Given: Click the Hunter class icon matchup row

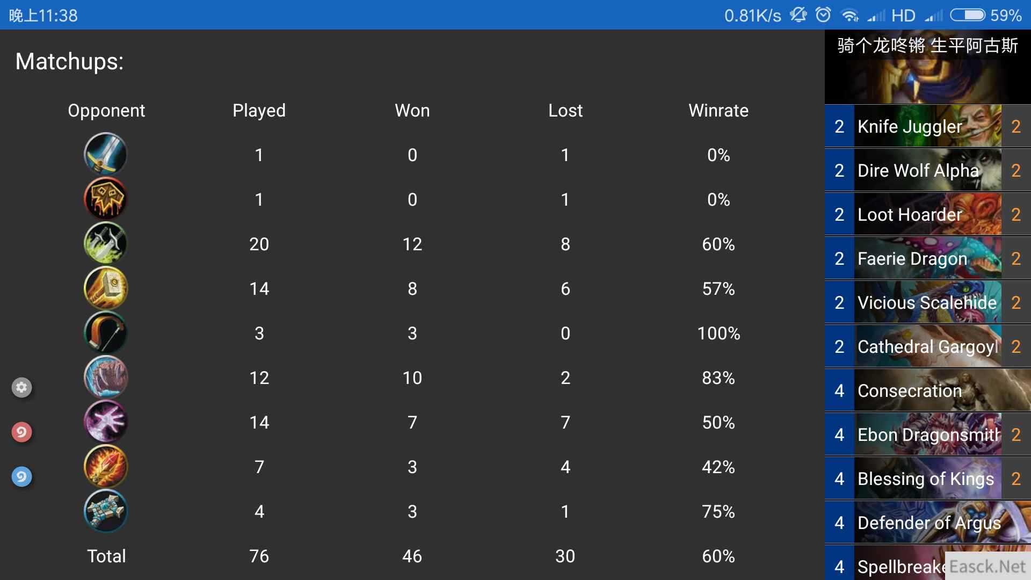Looking at the screenshot, I should pyautogui.click(x=106, y=333).
